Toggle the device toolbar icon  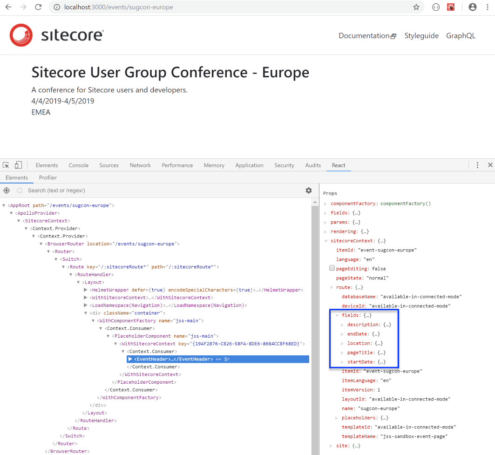(18, 165)
